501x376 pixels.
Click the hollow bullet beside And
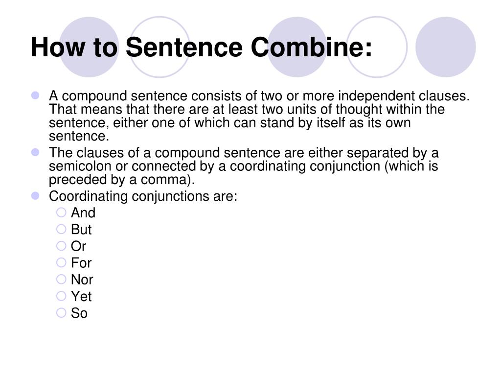pos(61,212)
